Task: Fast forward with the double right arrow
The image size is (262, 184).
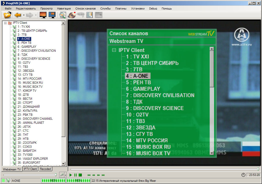Action: tap(98, 175)
